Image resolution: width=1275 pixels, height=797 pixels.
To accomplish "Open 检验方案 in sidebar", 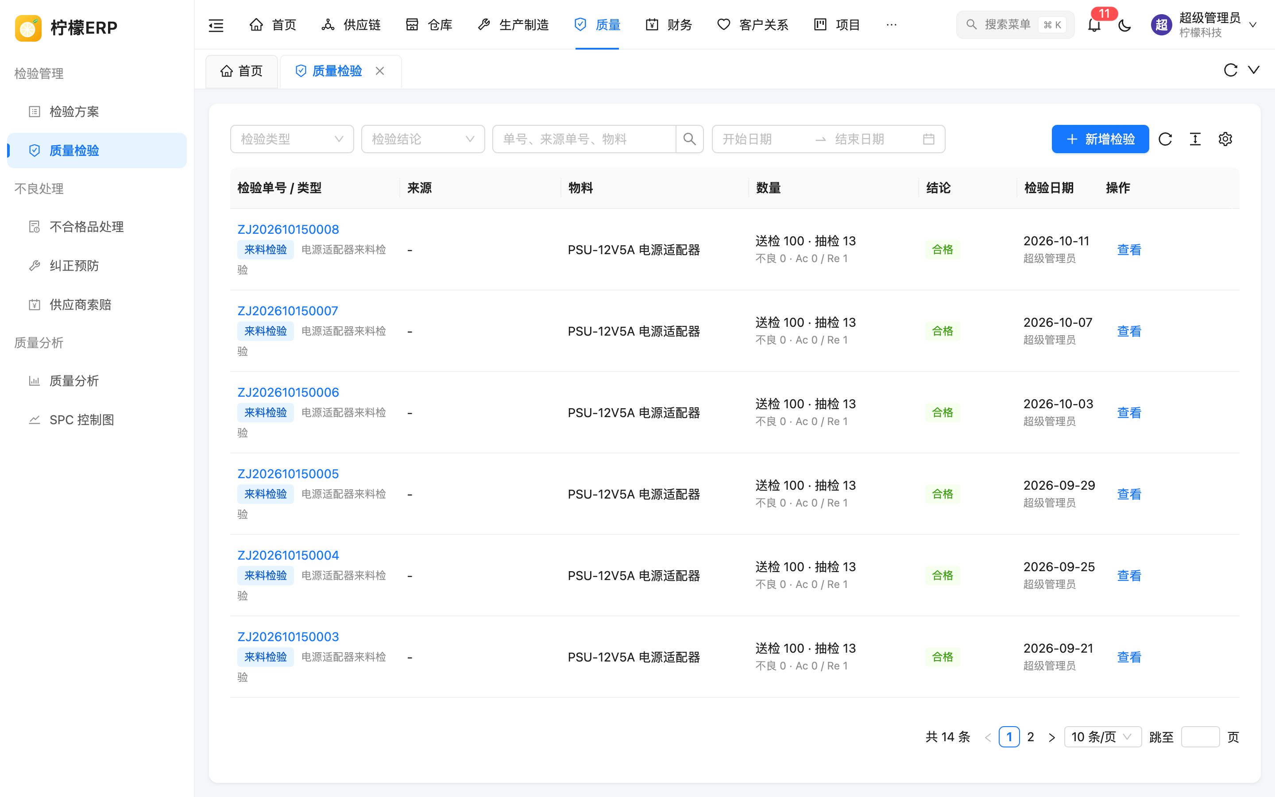I will [x=97, y=112].
